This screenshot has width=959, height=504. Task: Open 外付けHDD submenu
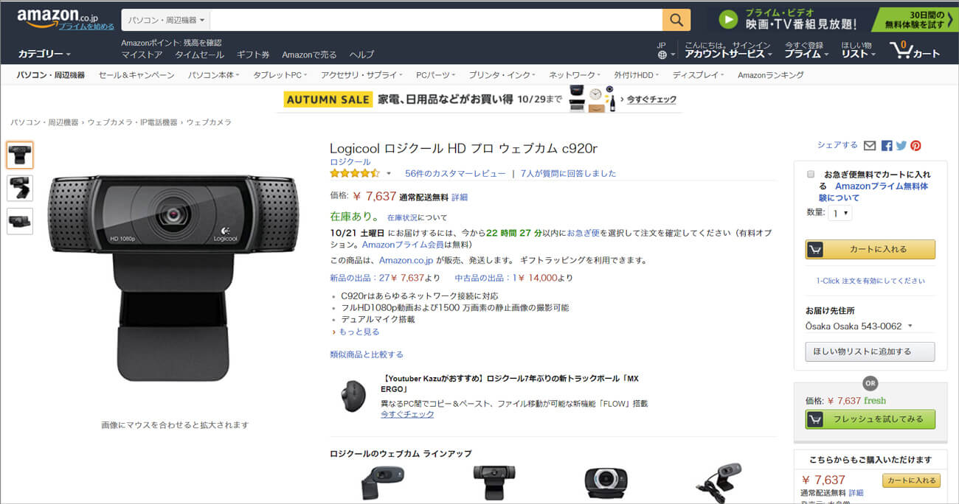tap(637, 75)
